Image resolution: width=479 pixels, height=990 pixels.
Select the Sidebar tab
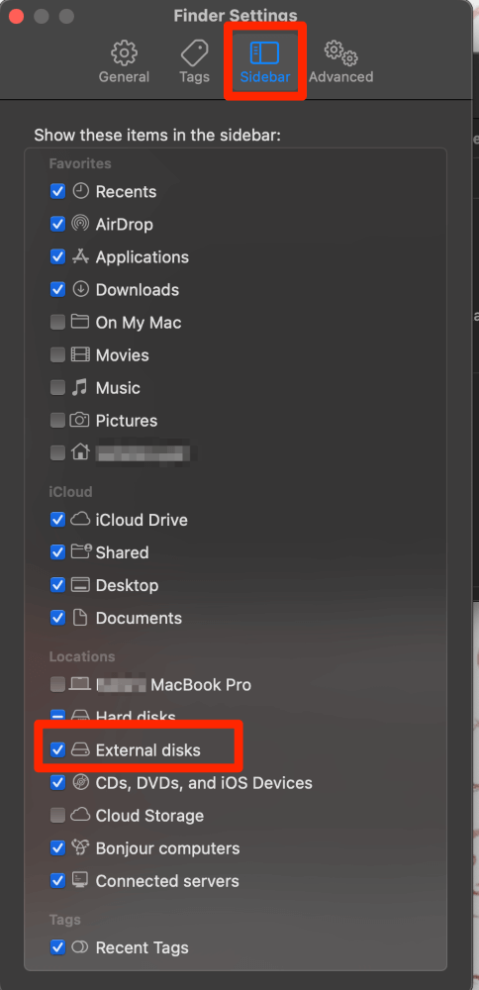coord(265,61)
